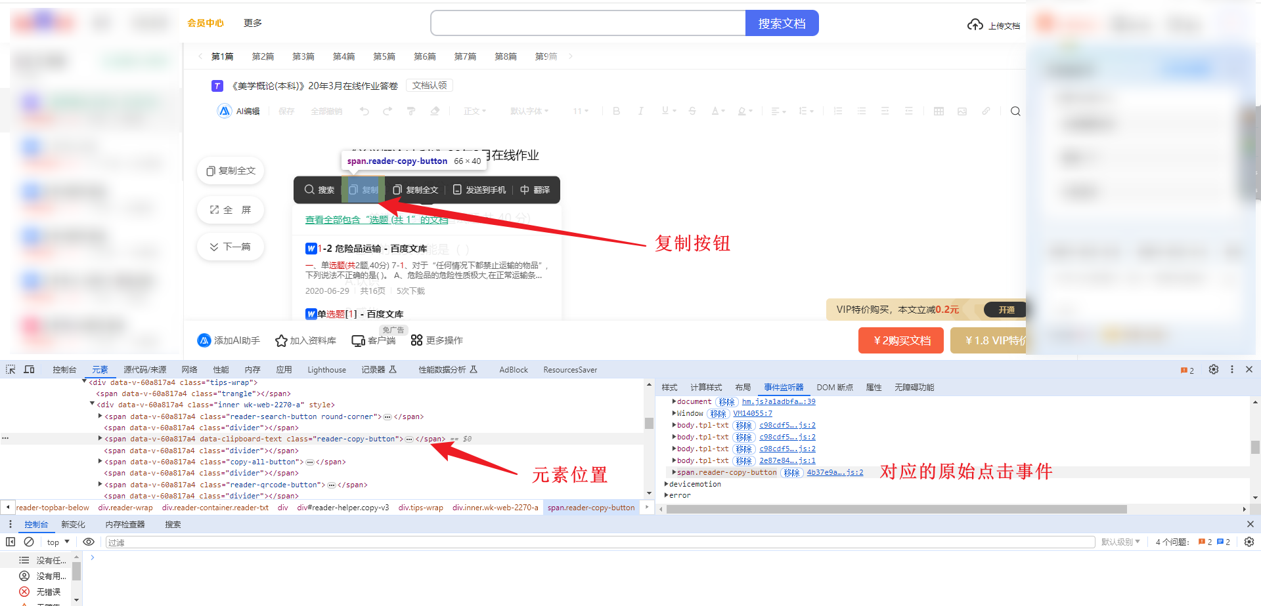Switch to the 计算样式 tab
The image size is (1261, 606).
[706, 388]
